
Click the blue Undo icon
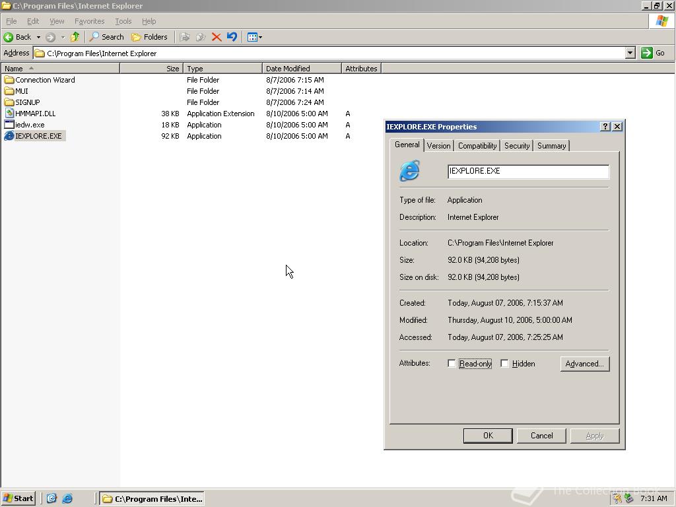tap(232, 37)
